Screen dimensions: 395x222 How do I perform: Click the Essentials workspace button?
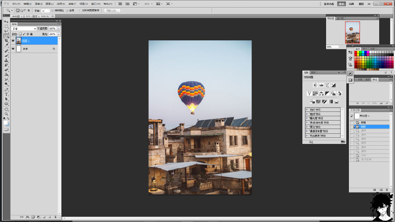coord(329,4)
